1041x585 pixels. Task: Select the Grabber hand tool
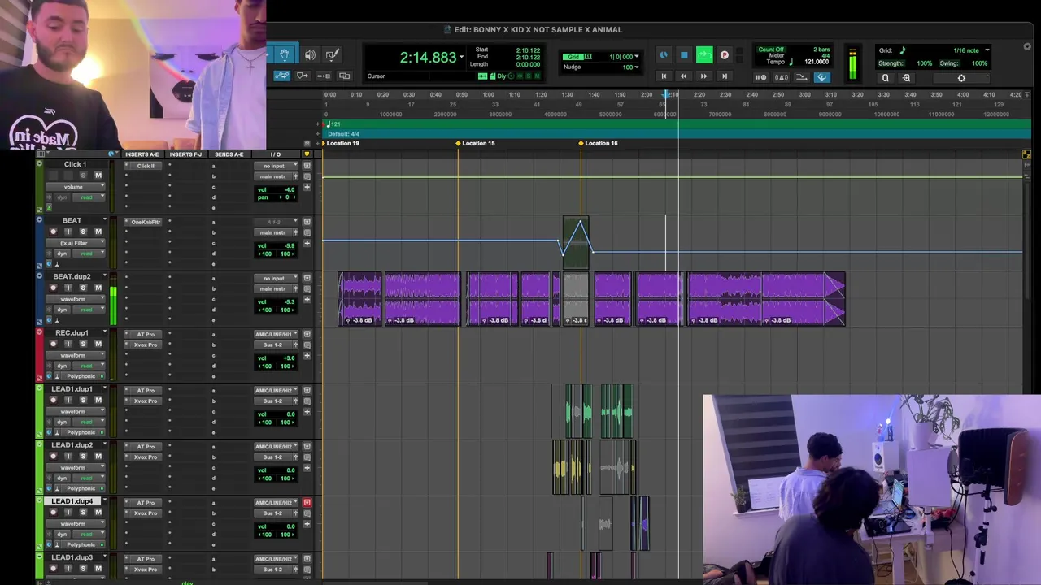pos(284,54)
